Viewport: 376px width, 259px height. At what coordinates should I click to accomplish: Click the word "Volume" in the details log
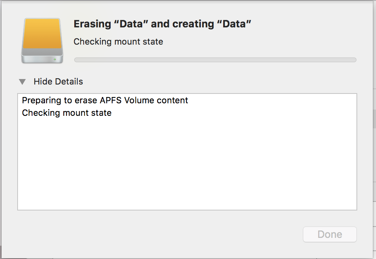(x=140, y=101)
